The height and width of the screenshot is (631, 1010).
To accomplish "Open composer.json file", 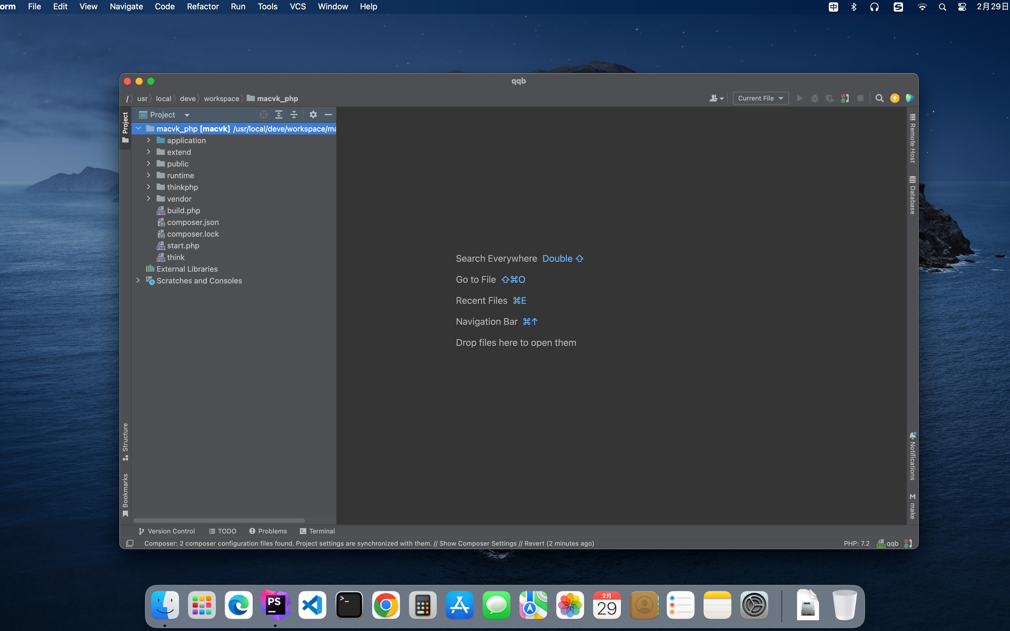I will pos(192,222).
